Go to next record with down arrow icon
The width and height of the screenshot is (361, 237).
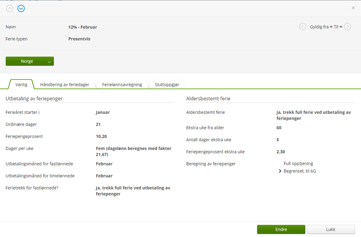pos(21,9)
